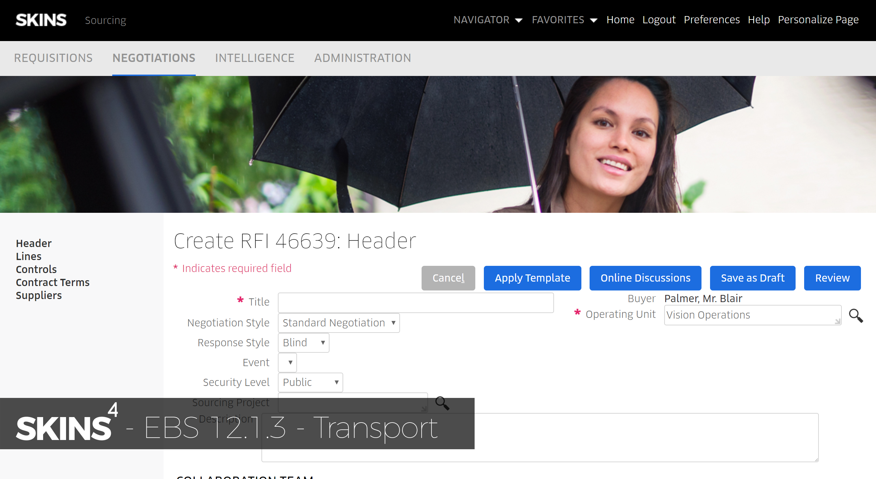Click the Personalize Page link

tap(819, 20)
